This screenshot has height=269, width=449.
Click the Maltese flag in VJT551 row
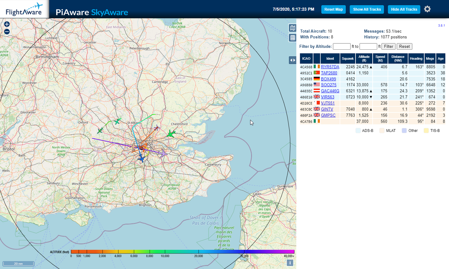[x=317, y=103]
